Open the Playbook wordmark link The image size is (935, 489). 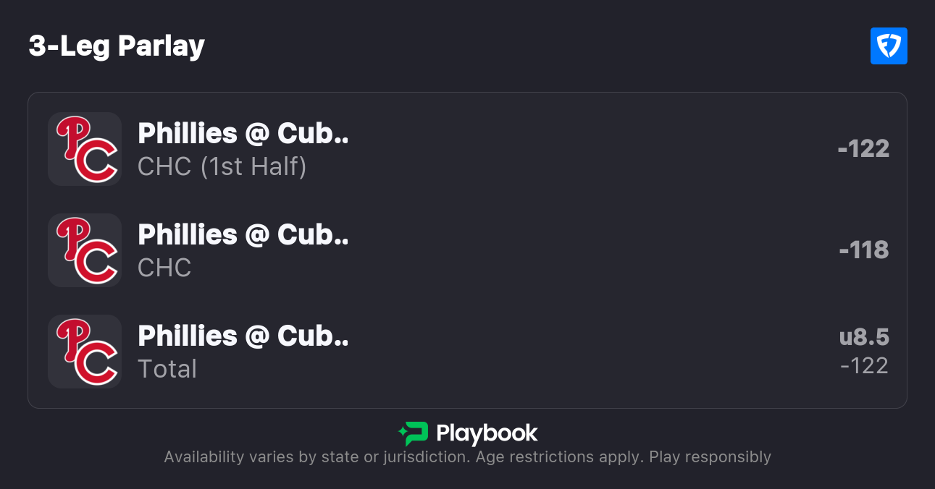[487, 433]
